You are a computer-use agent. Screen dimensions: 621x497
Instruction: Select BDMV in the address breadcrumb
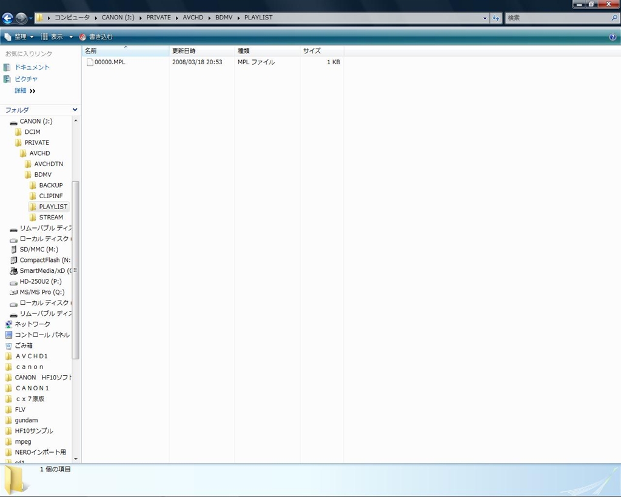pos(224,18)
